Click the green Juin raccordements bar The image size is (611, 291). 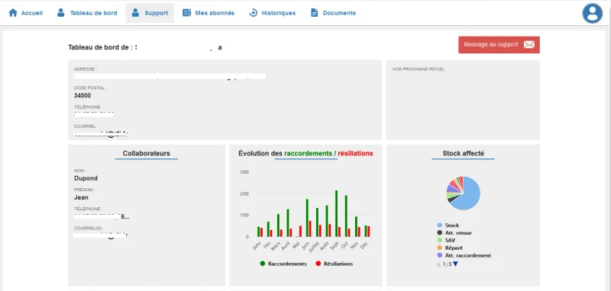click(307, 218)
